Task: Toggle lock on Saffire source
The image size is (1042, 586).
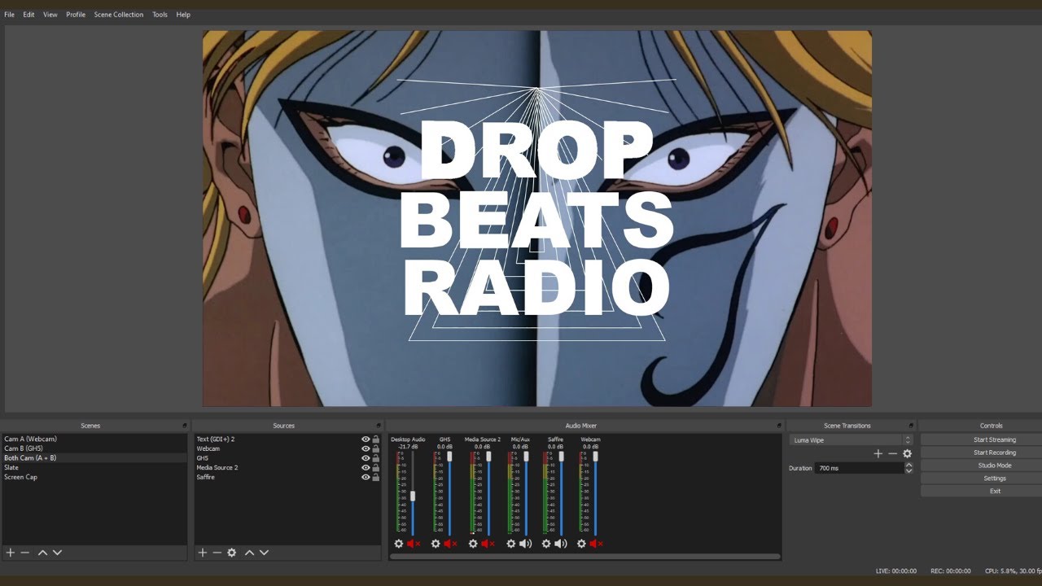Action: [x=376, y=478]
